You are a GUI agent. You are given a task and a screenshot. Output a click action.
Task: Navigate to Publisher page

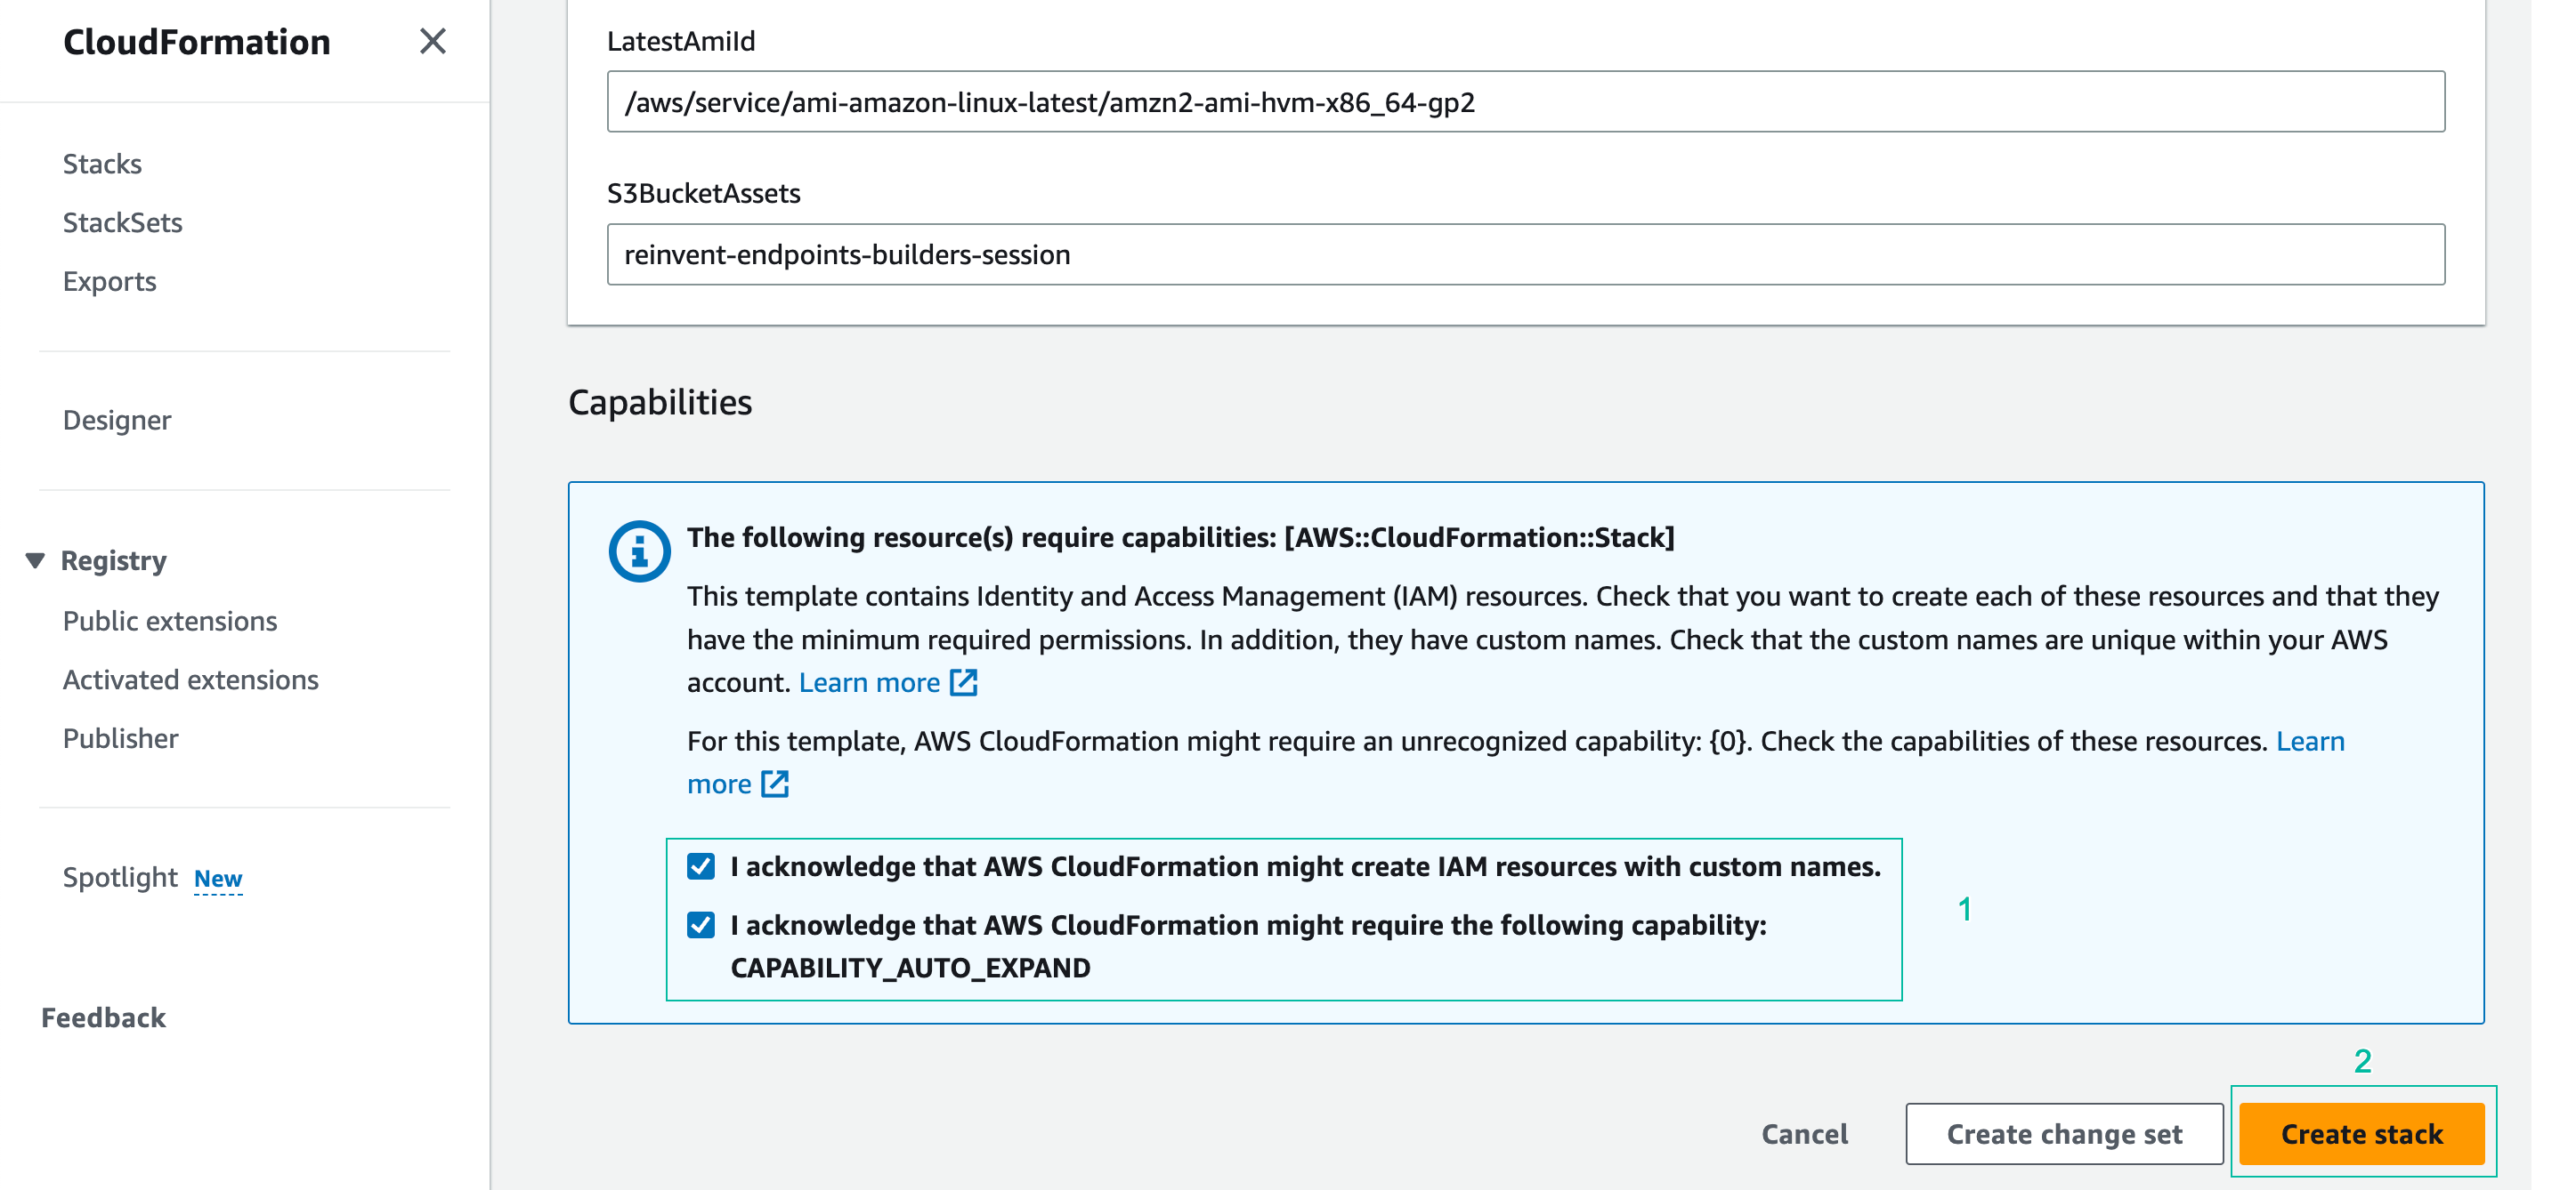pos(120,738)
